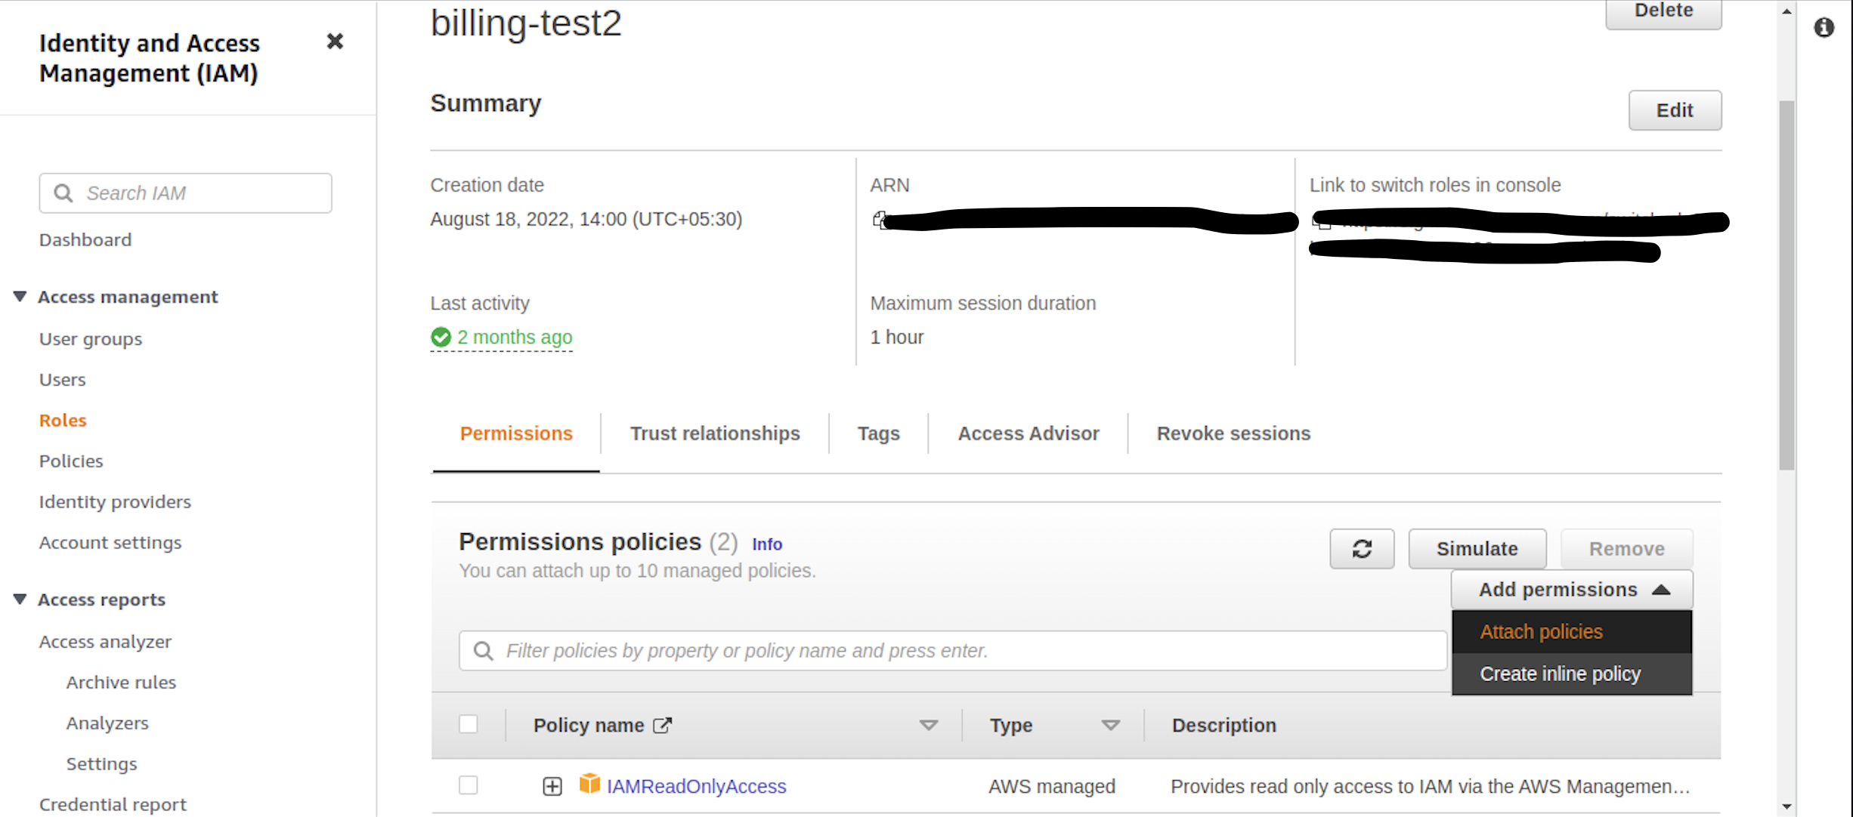Copy the switch roles link icon

(1321, 220)
